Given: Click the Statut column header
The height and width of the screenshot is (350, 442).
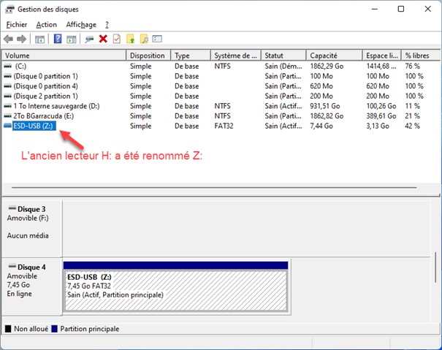Looking at the screenshot, I should (x=283, y=56).
